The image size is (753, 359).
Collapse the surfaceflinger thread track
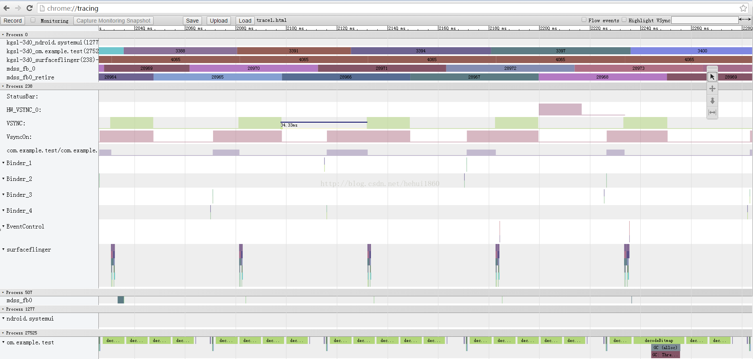coord(3,249)
